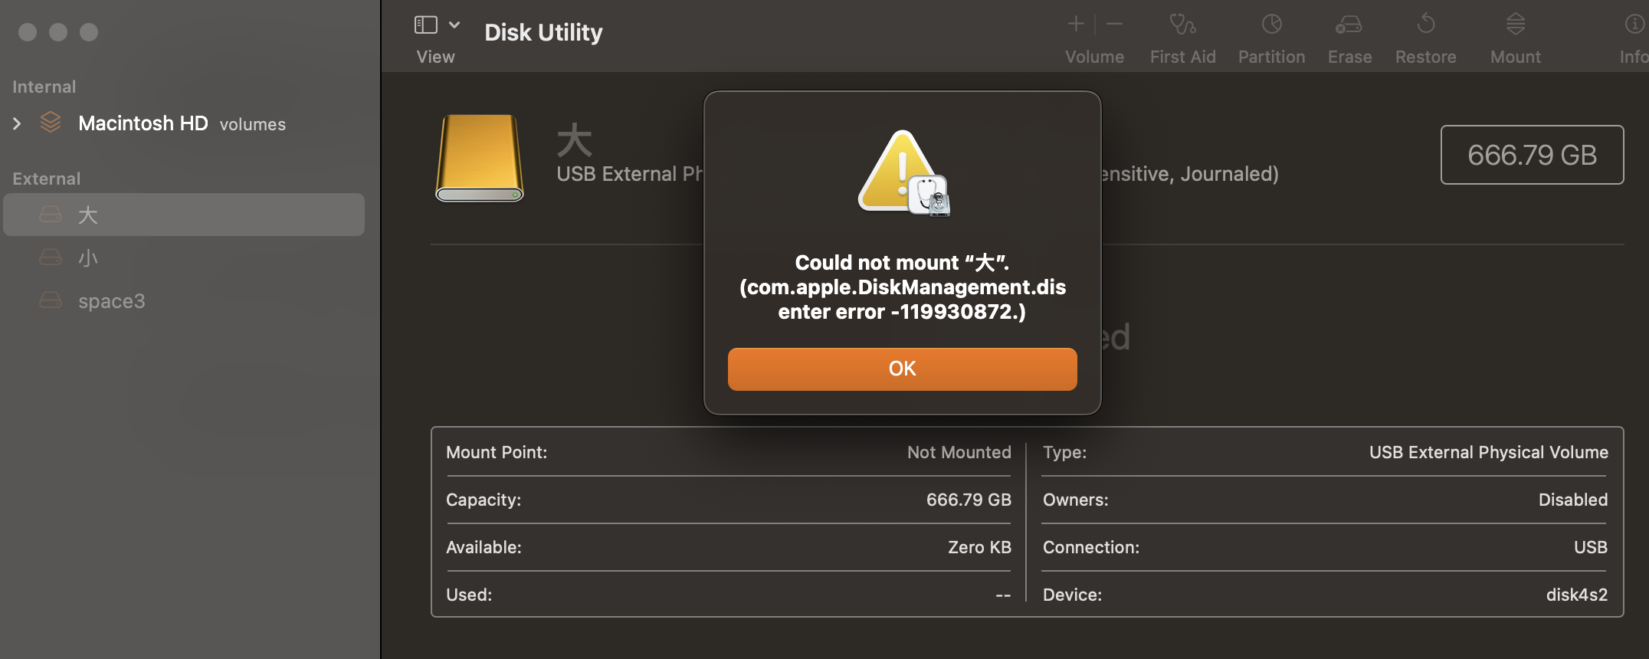Image resolution: width=1649 pixels, height=659 pixels.
Task: Click the Mount toolbar label
Action: [1515, 57]
